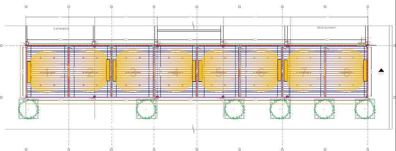Click the break line symbol on the bottom edge
The image size is (396, 151).
(x=194, y=128)
